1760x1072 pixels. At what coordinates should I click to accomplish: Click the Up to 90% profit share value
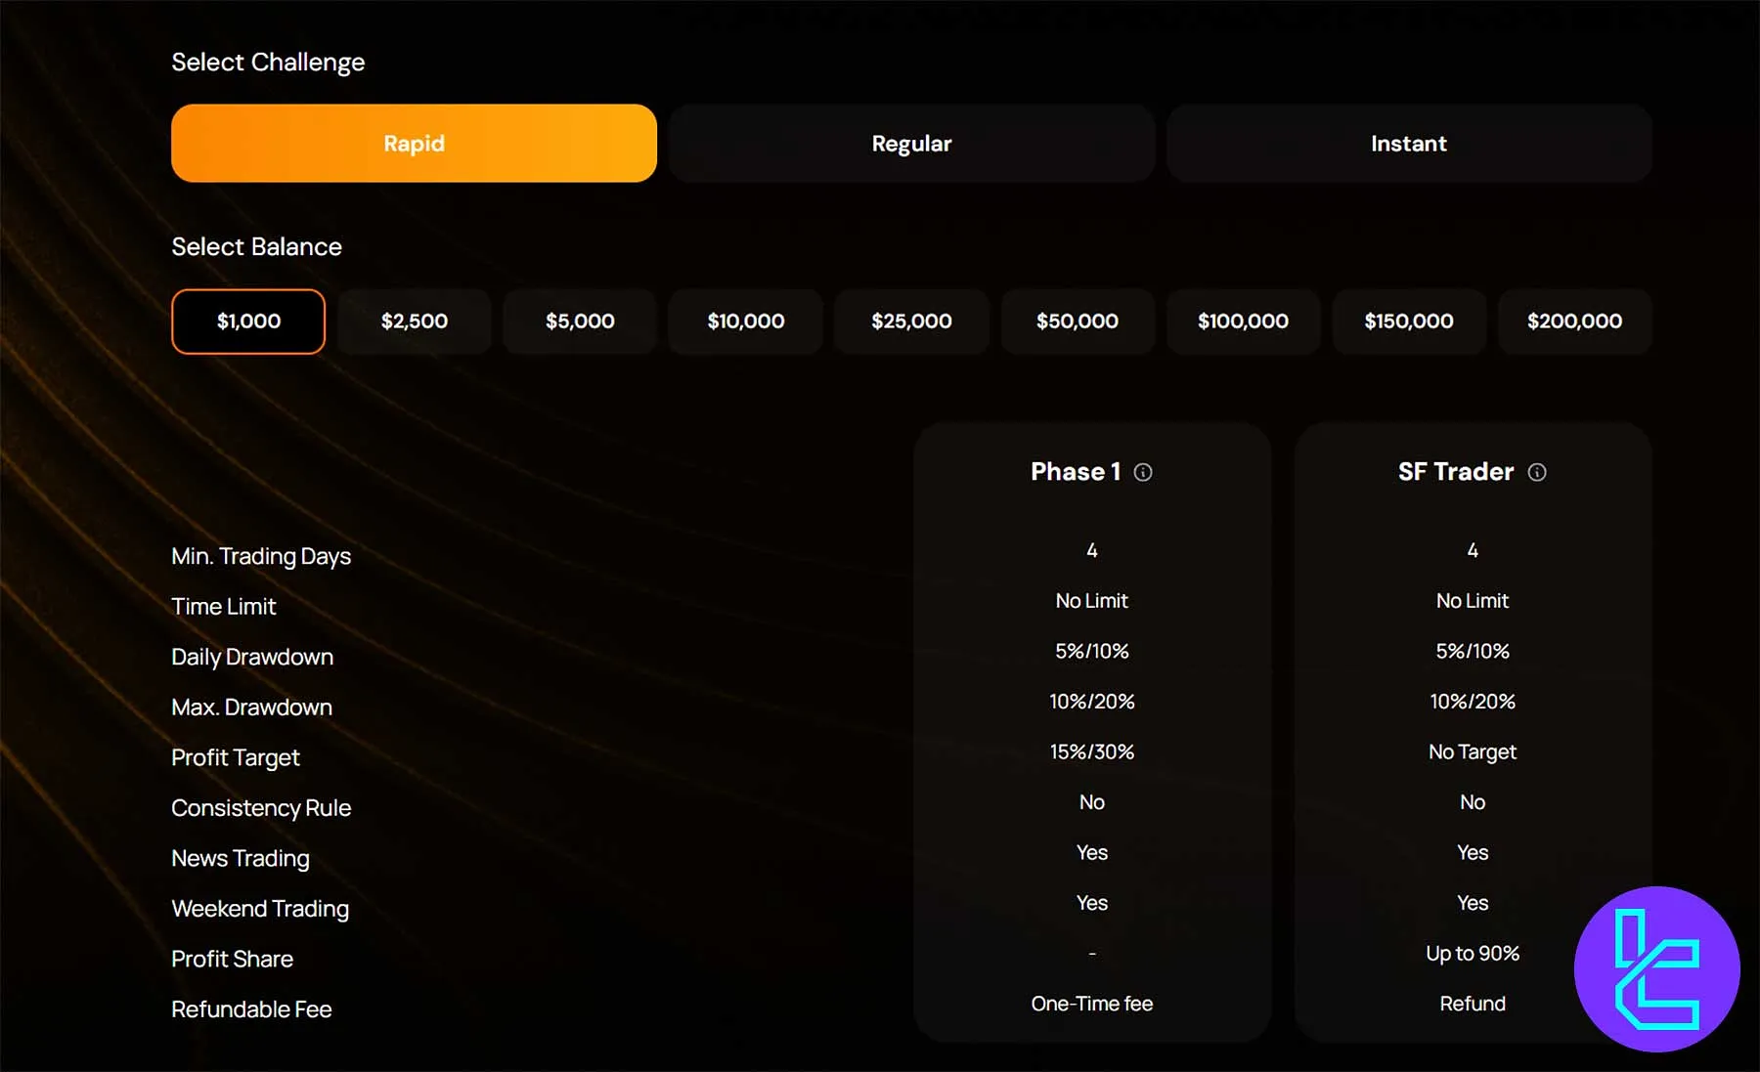1472,953
